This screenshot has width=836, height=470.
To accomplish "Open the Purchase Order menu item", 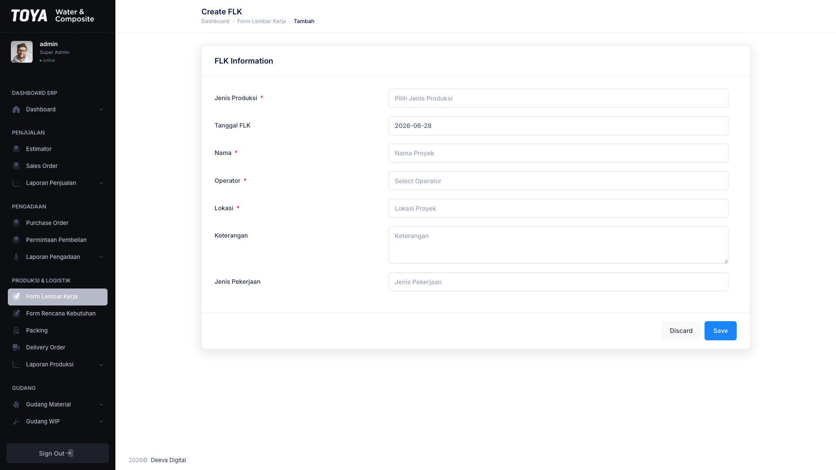I will (x=57, y=223).
